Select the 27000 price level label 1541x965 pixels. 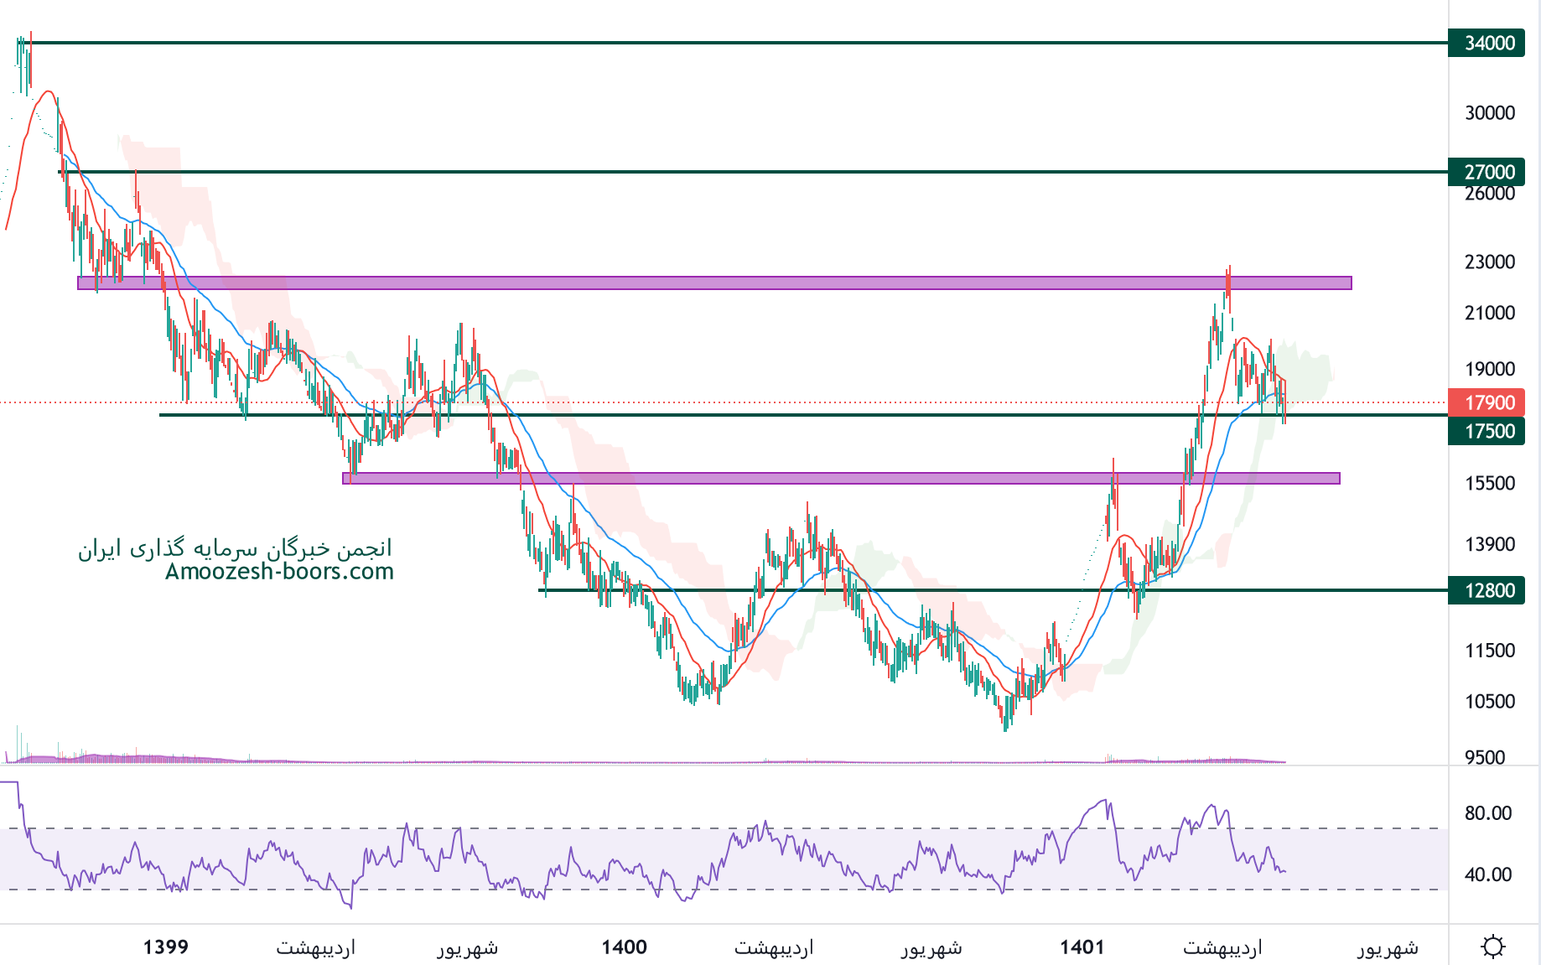pyautogui.click(x=1488, y=172)
